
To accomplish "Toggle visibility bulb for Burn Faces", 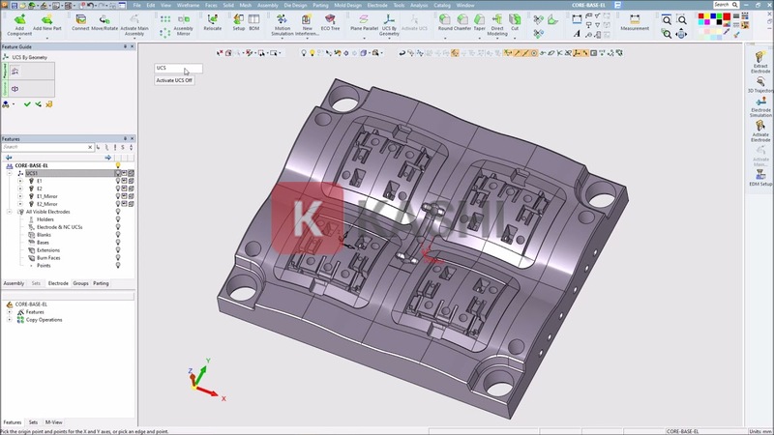I will click(x=118, y=258).
